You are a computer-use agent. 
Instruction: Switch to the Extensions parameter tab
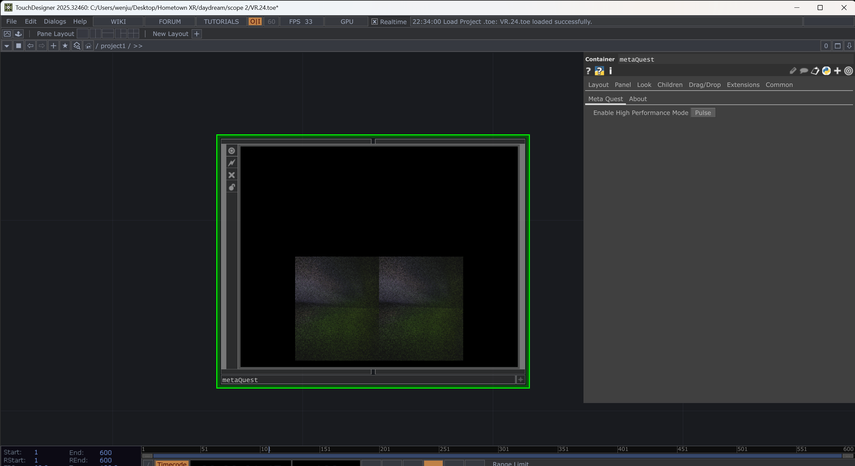(743, 85)
